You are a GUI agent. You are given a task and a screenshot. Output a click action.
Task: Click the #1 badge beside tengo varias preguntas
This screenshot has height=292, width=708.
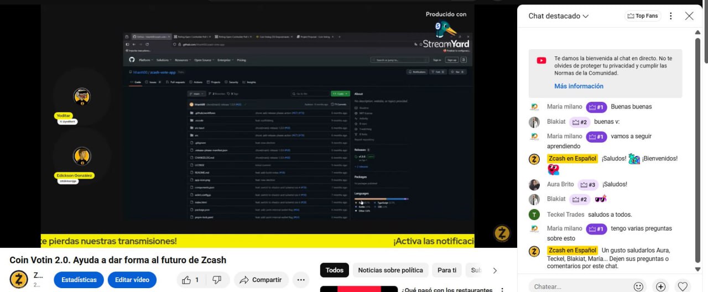[x=596, y=228]
